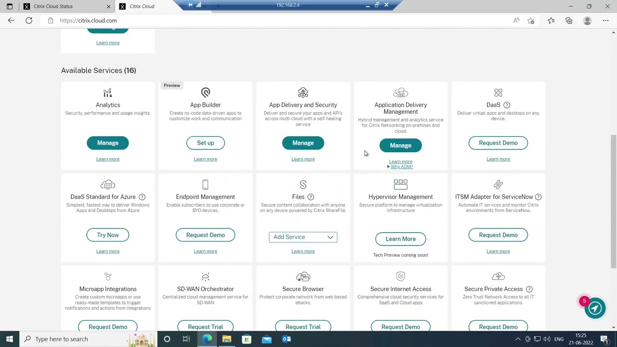This screenshot has height=347, width=617.
Task: Request Demo for DaaS
Action: (498, 143)
